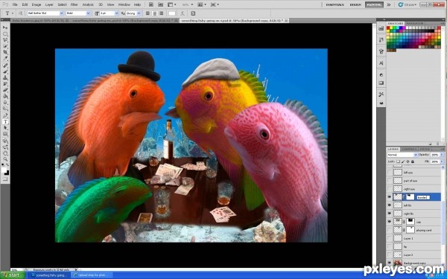
Task: Click the Launch Bridge icon in the top bar
Action: pos(151,4)
